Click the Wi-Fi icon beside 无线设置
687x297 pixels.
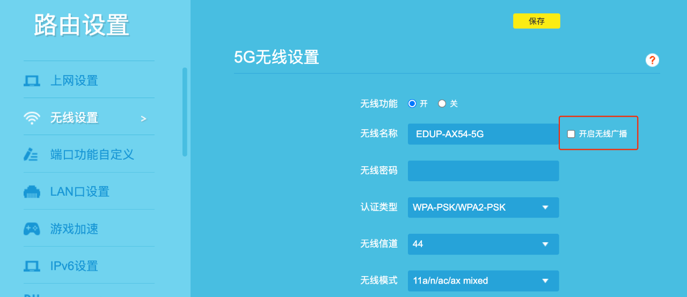[32, 118]
